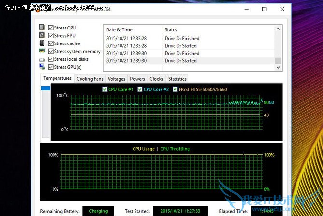Select the 12:39:30 Drive D: Finished row
This screenshot has width=323, height=216.
tap(189, 53)
